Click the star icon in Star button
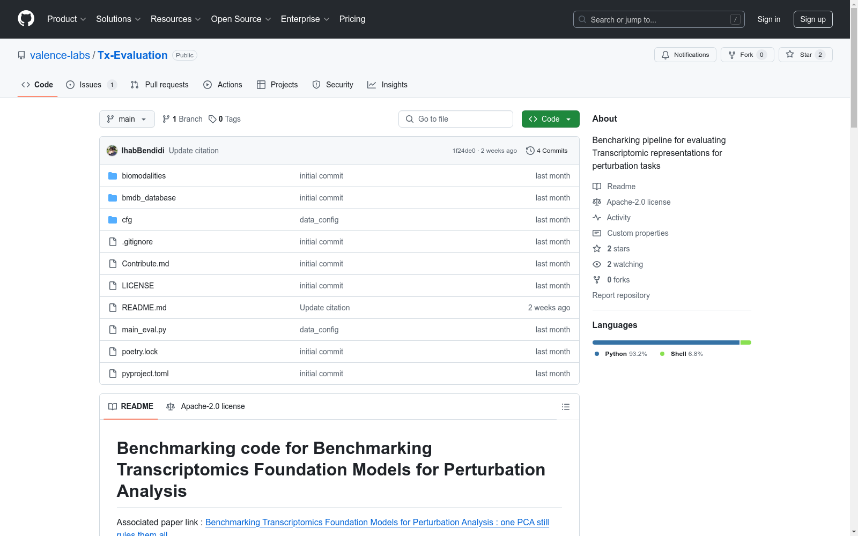858x536 pixels. coord(790,54)
